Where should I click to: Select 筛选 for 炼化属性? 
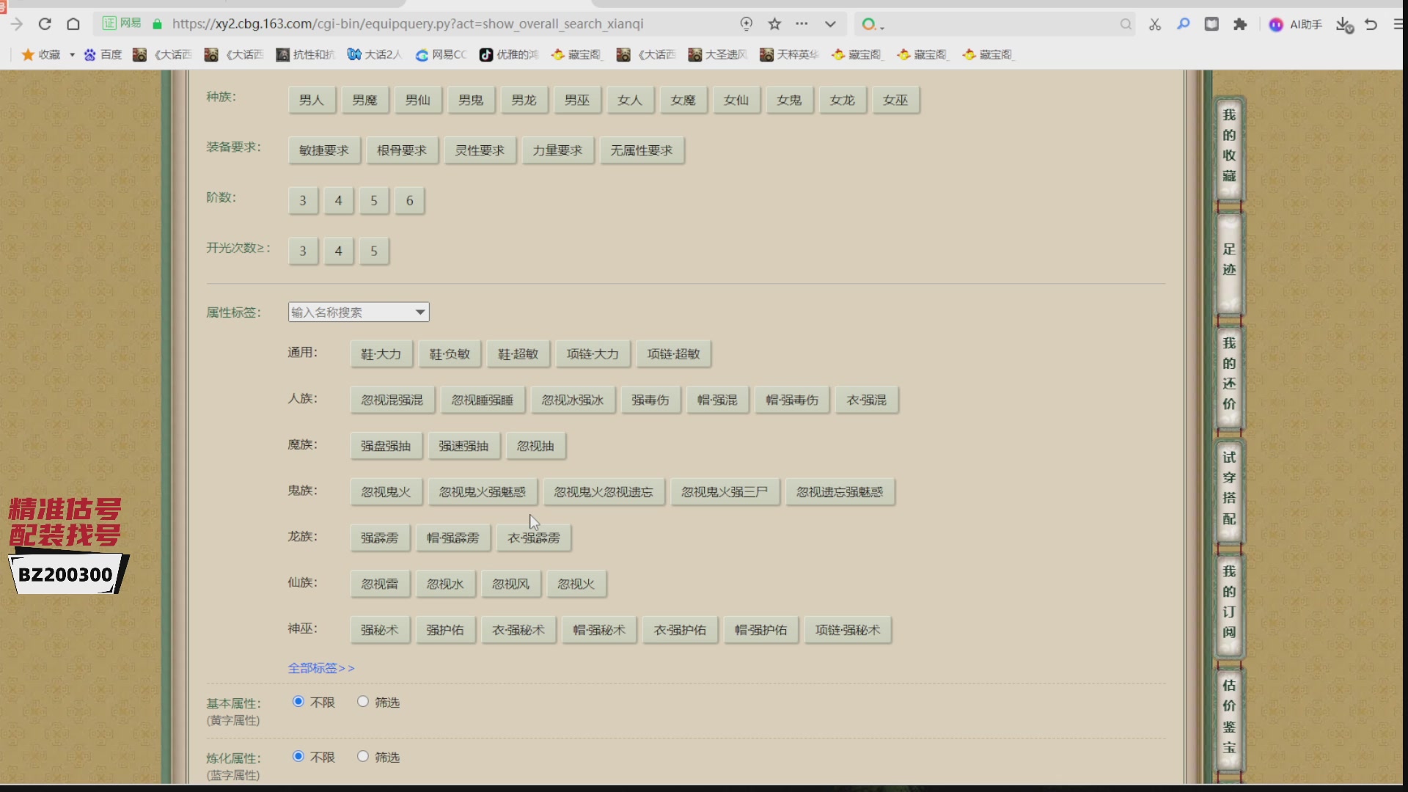coord(363,756)
